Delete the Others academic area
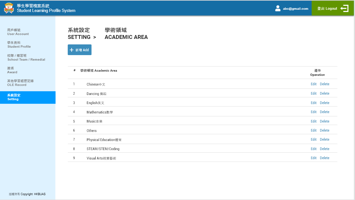Screen dimensions: 355x200 (324, 130)
